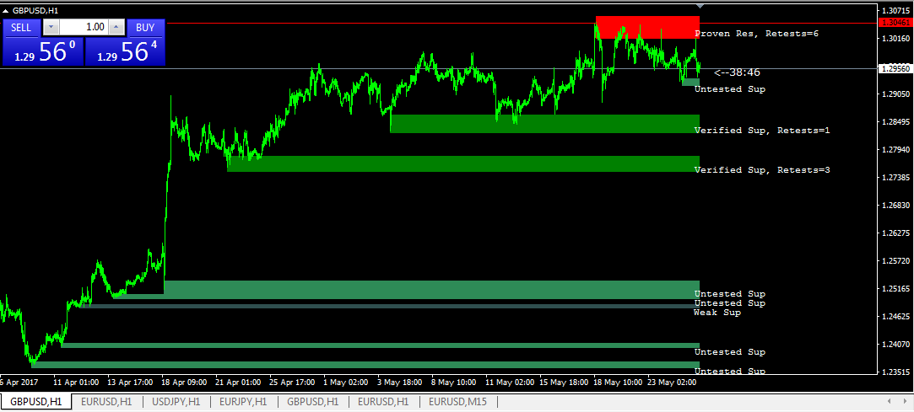Click the '25 Apr 17:00' time axis label
914x412 pixels.
tap(293, 383)
